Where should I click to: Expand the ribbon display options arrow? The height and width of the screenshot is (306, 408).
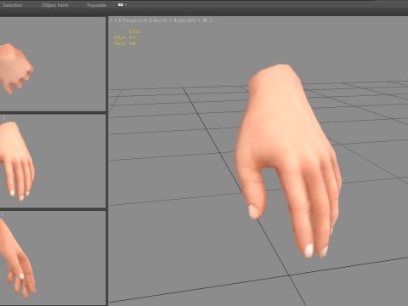pyautogui.click(x=126, y=5)
